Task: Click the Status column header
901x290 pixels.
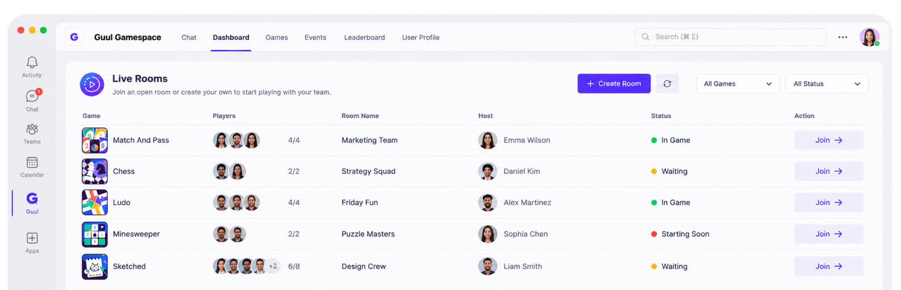Action: (x=661, y=116)
